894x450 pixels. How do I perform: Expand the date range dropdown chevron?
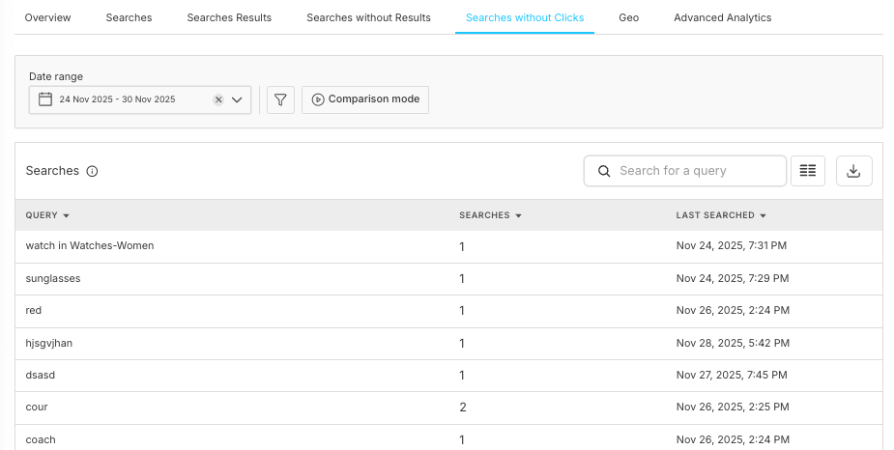[237, 99]
